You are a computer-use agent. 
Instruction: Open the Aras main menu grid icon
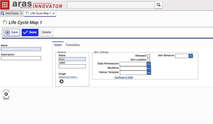[5, 5]
